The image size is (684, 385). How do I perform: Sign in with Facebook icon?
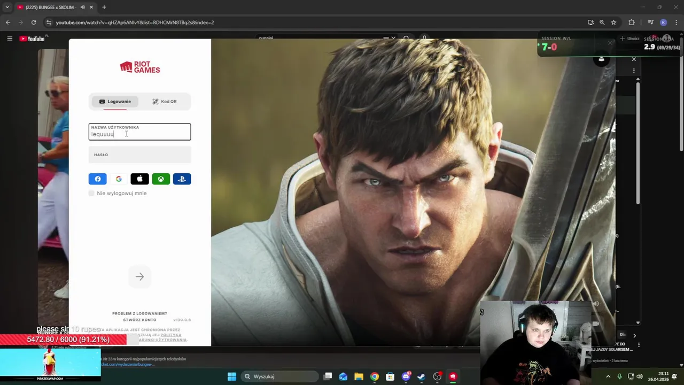[97, 179]
